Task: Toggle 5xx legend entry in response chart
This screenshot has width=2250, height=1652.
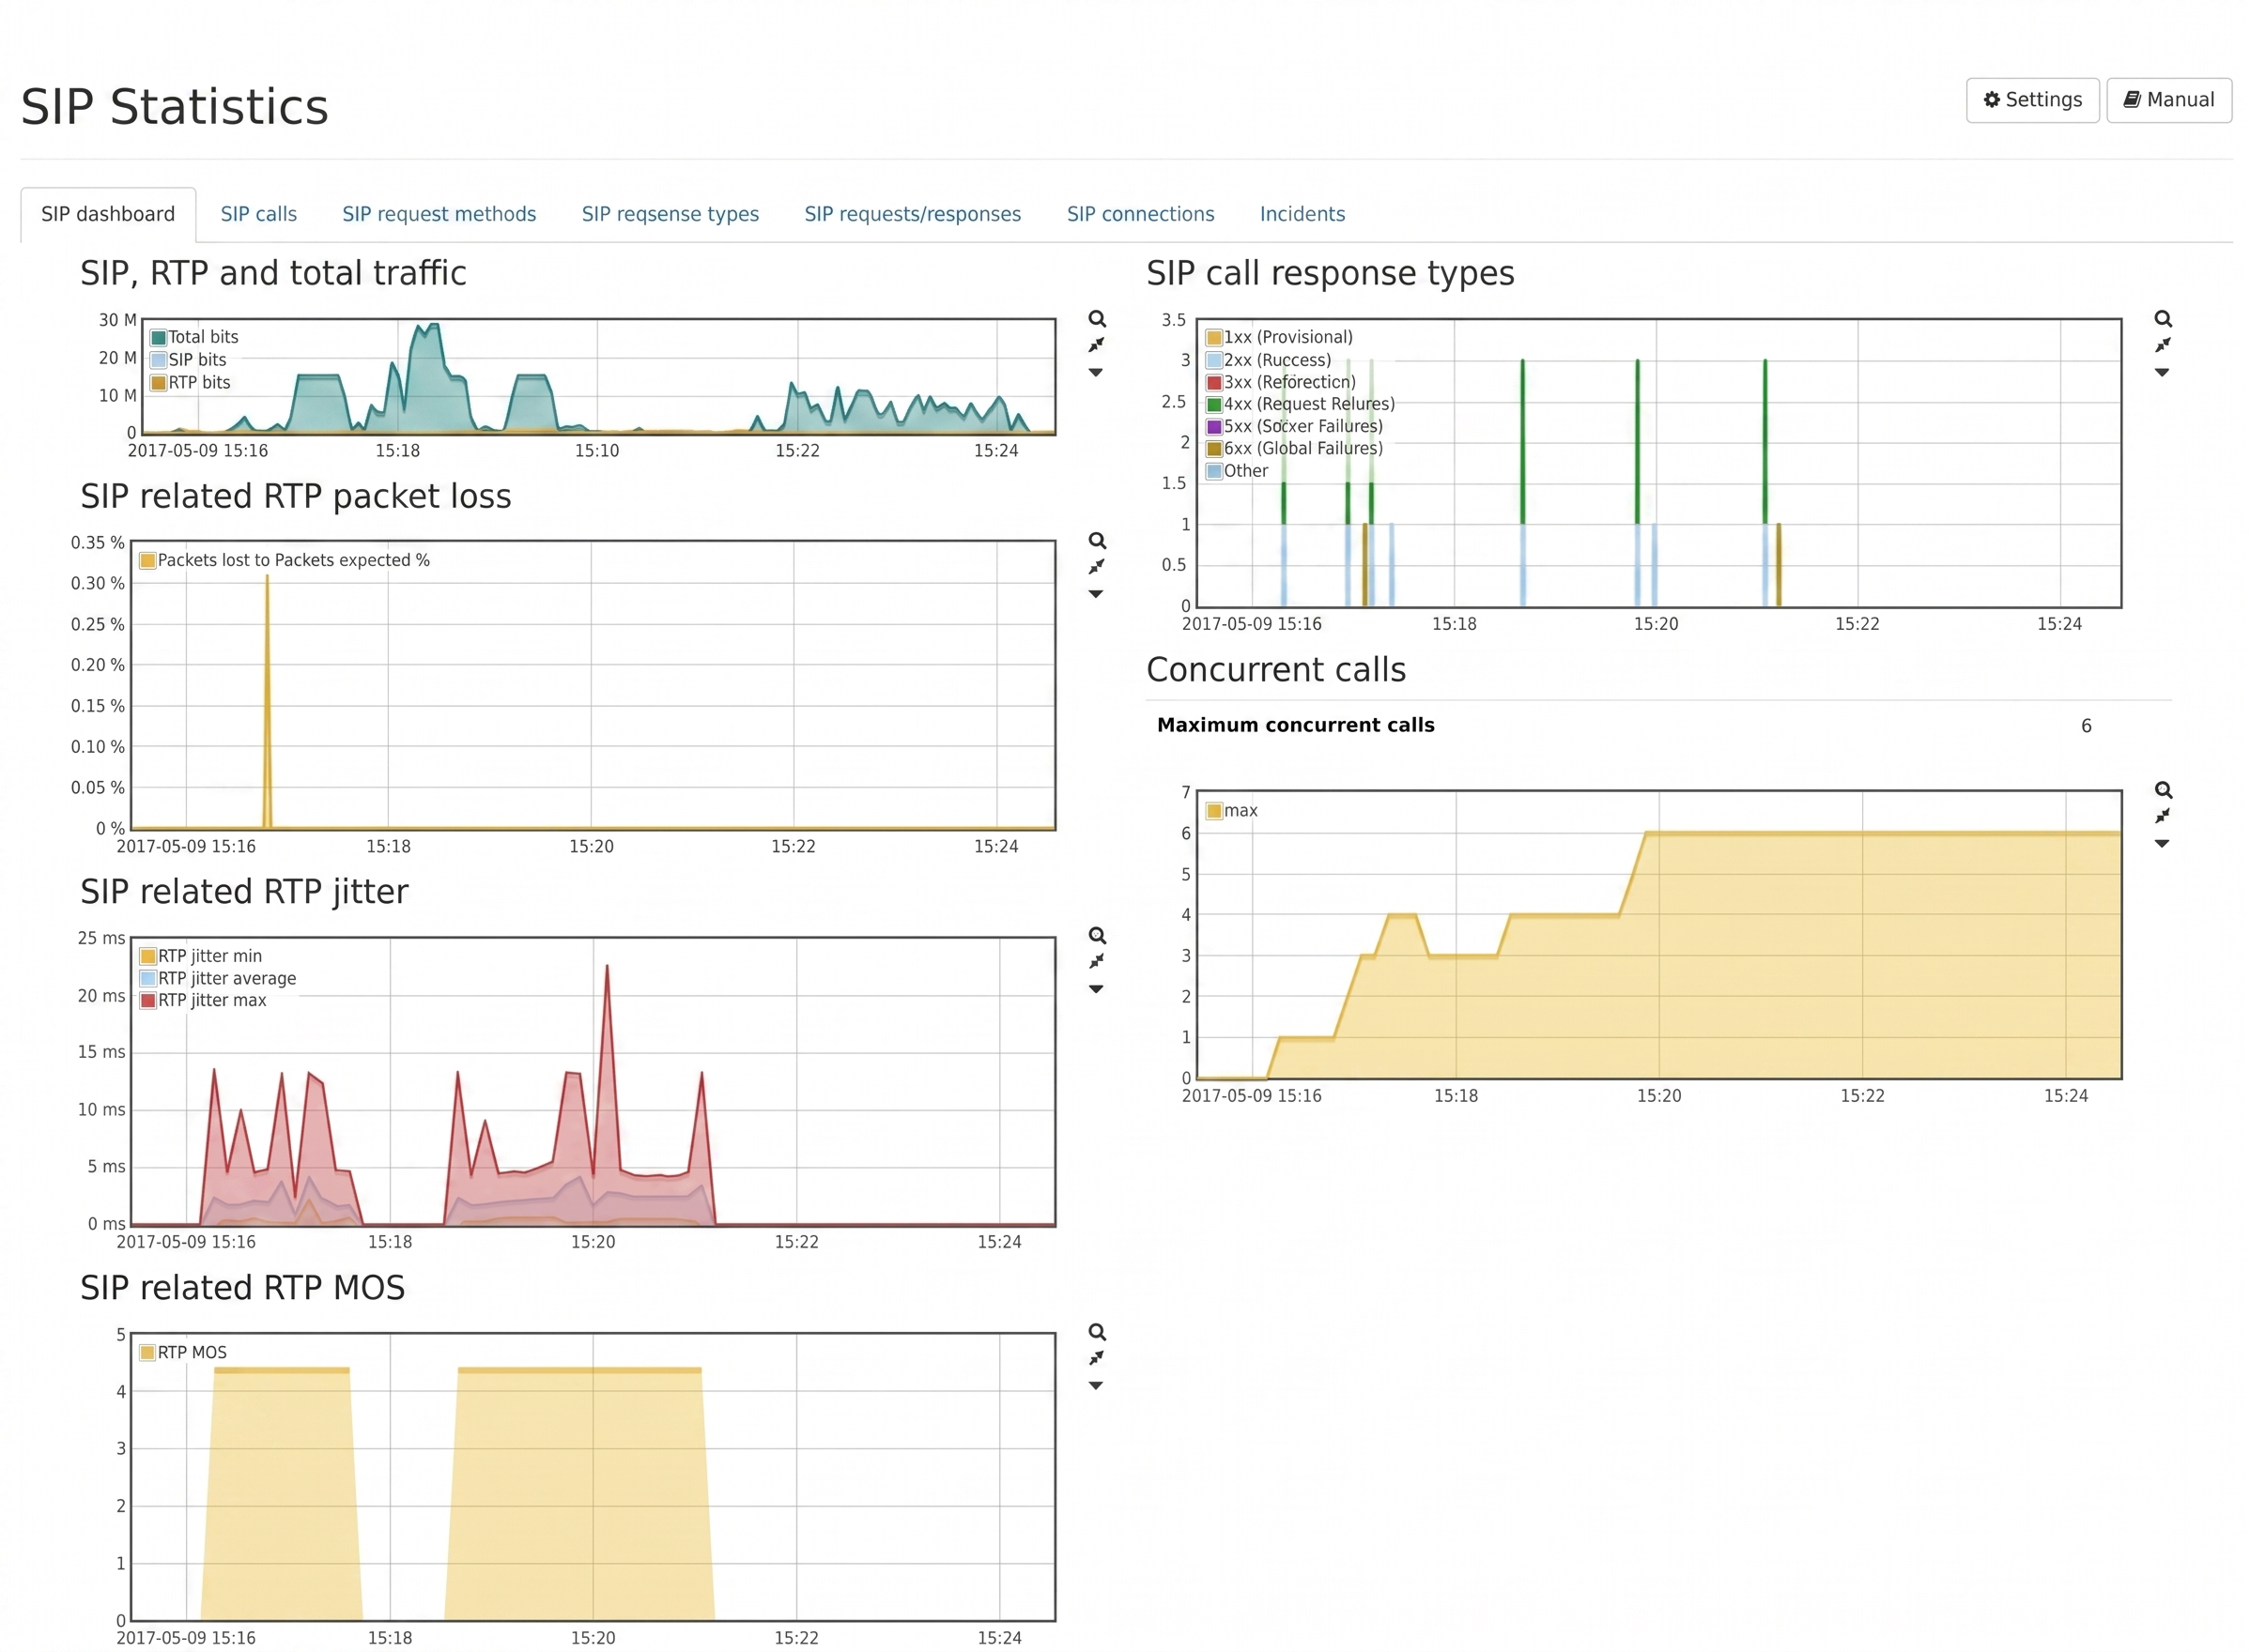Action: [x=1295, y=426]
